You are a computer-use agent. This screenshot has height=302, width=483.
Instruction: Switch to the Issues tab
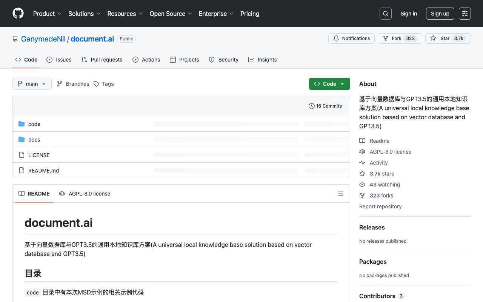click(59, 60)
